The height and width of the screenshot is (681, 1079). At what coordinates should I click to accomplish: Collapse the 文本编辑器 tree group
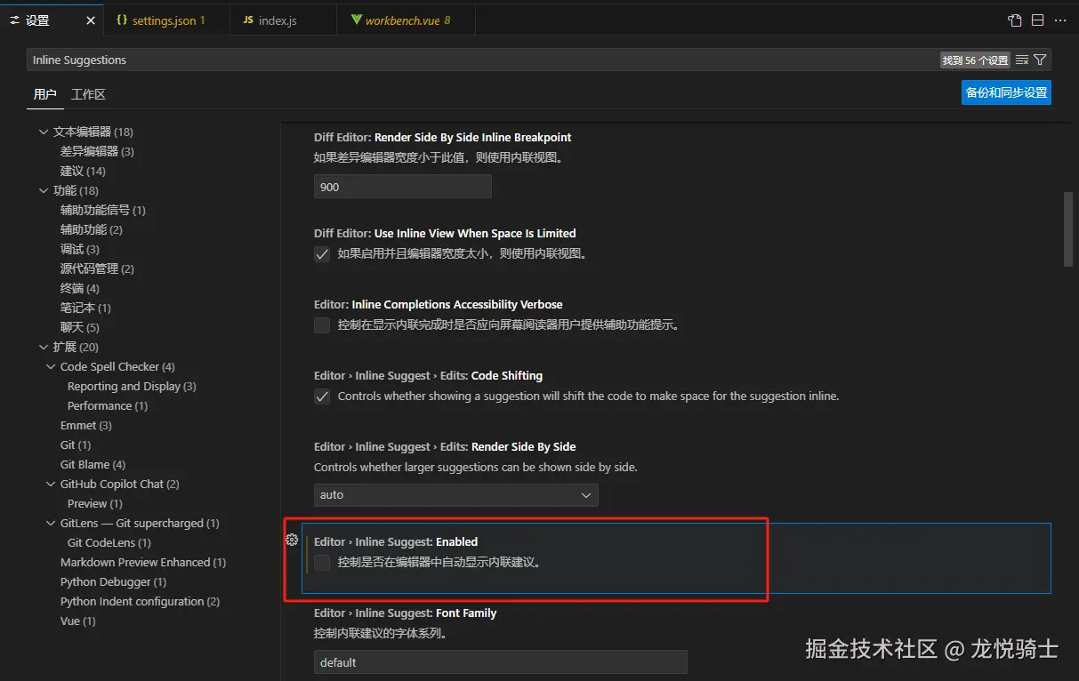44,132
